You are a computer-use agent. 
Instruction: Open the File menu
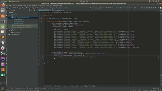7,6
